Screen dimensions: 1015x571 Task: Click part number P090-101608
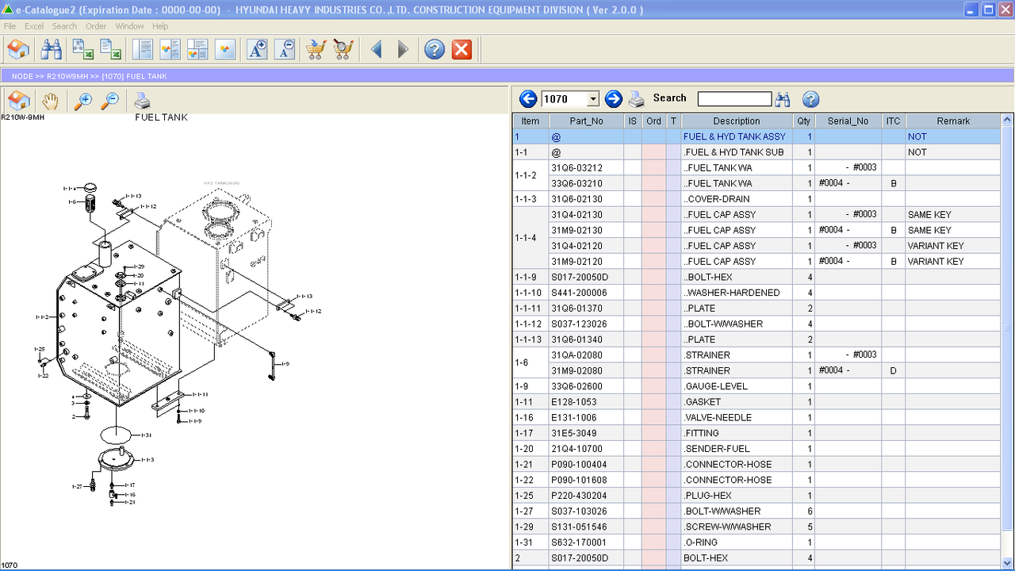(579, 480)
